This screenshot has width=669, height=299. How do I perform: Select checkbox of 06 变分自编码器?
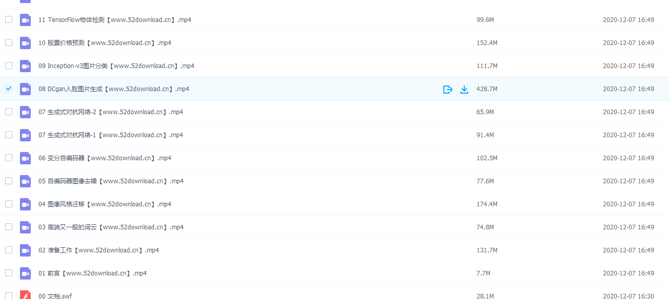click(9, 158)
